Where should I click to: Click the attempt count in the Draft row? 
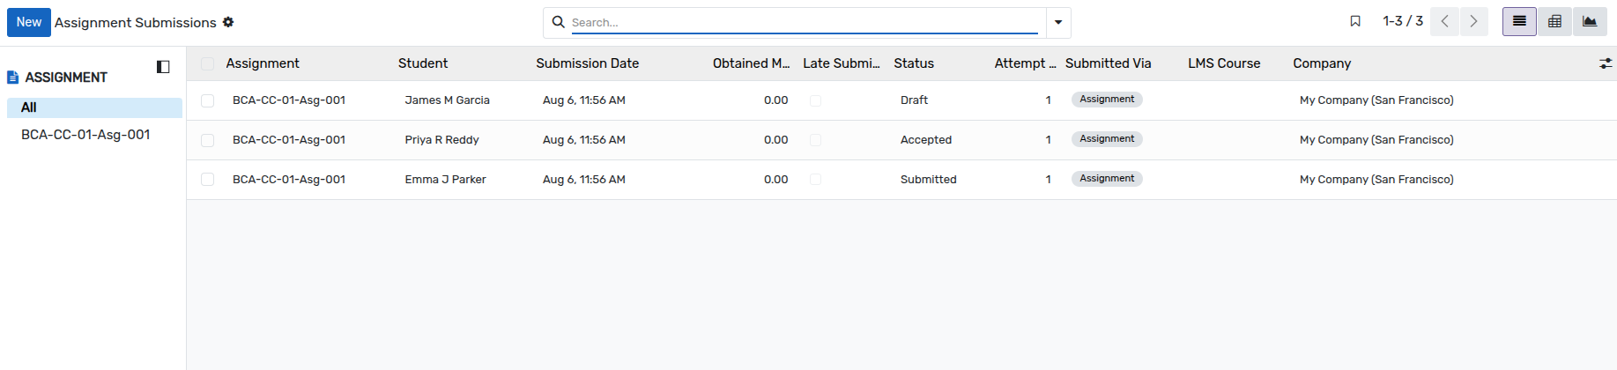point(1048,100)
